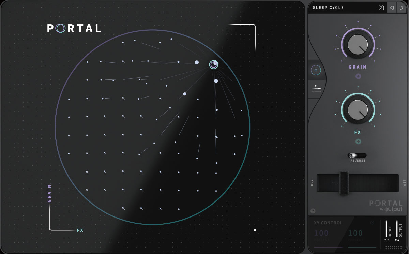409x254 pixels.
Task: Click the PORTAL logo at top left
Action: [74, 28]
